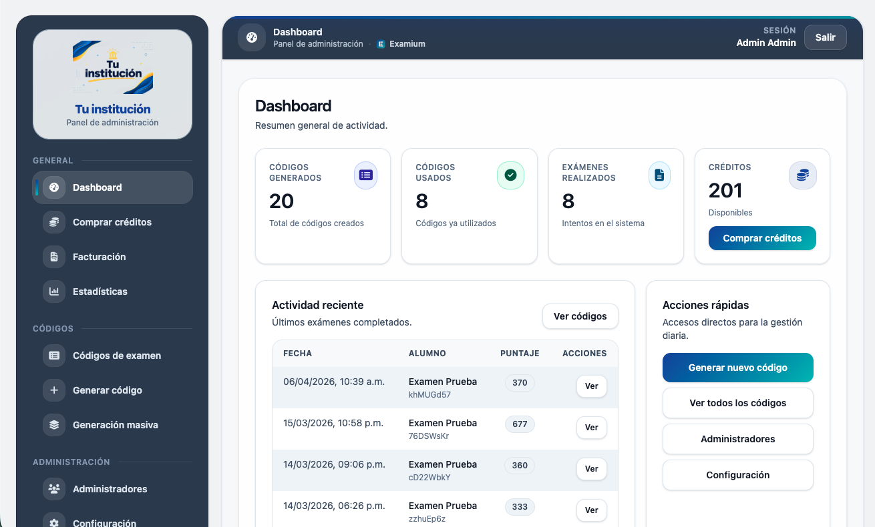Click the Facturación invoice icon
The image size is (875, 527).
click(x=54, y=257)
